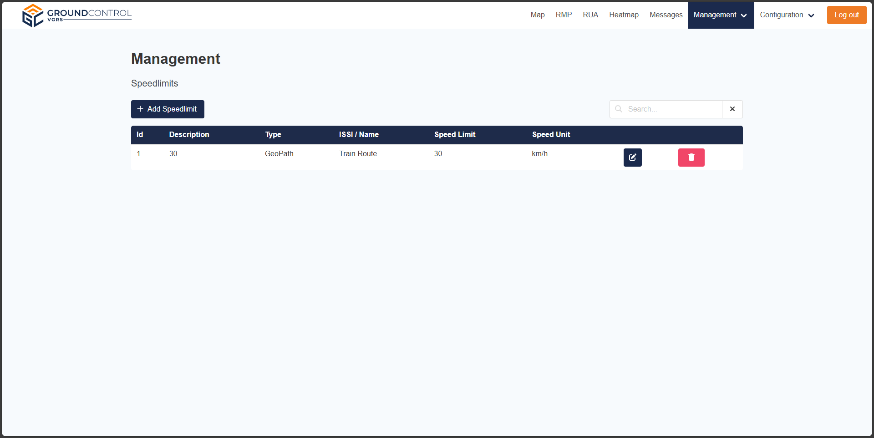Select the GeoPath cell in row 1

[279, 154]
